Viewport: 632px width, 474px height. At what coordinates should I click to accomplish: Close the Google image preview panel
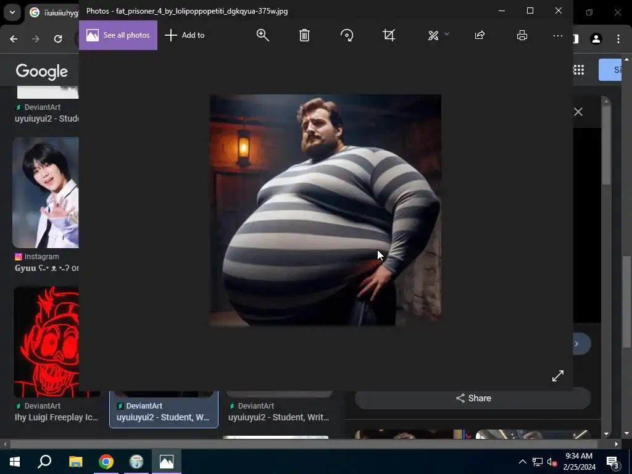pos(578,112)
